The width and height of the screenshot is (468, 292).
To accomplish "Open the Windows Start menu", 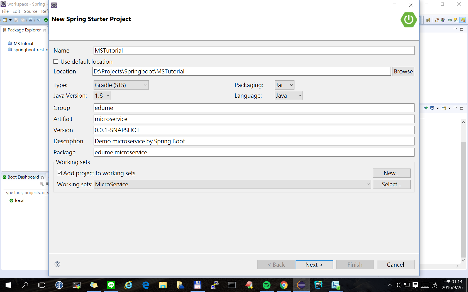I will coord(8,285).
